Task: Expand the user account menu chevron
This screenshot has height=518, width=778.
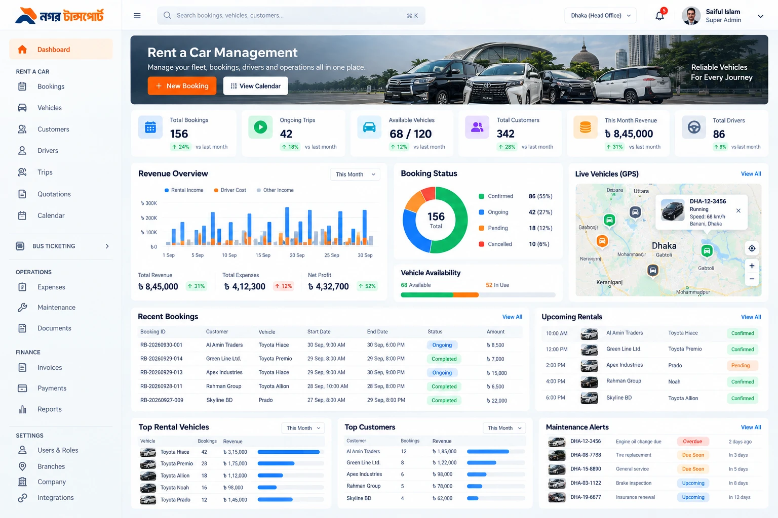Action: 760,16
